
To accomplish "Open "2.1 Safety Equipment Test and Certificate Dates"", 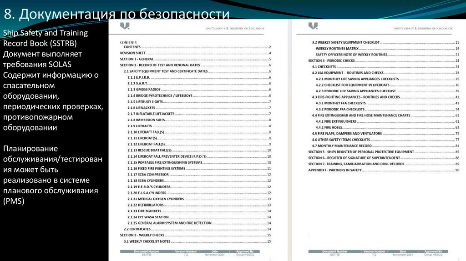I will (197, 71).
